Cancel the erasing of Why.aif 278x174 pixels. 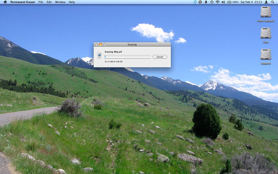(160, 57)
